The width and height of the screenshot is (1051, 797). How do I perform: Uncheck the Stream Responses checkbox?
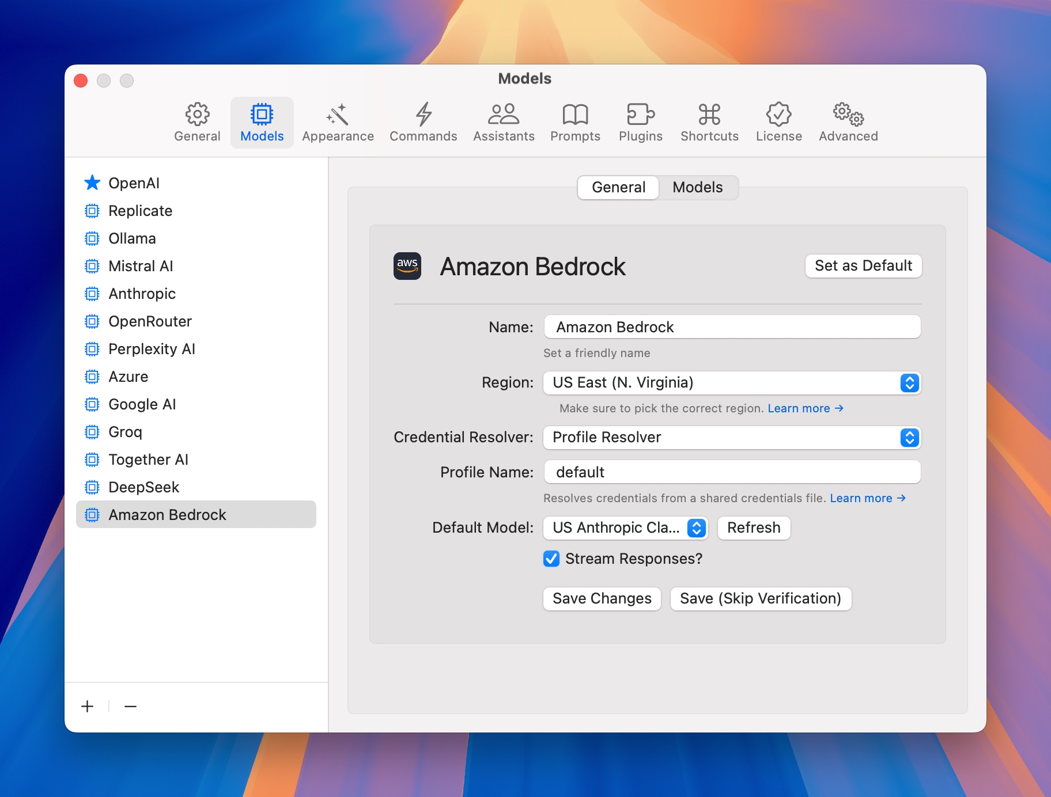551,559
